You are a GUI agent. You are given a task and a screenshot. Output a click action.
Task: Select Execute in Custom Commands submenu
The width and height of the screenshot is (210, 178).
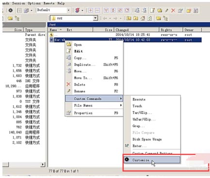(152, 99)
